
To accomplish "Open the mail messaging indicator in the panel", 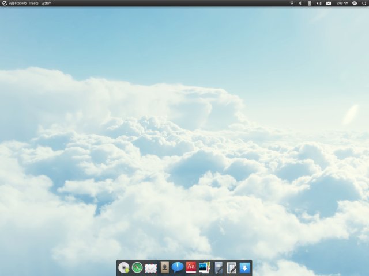I will [329, 3].
